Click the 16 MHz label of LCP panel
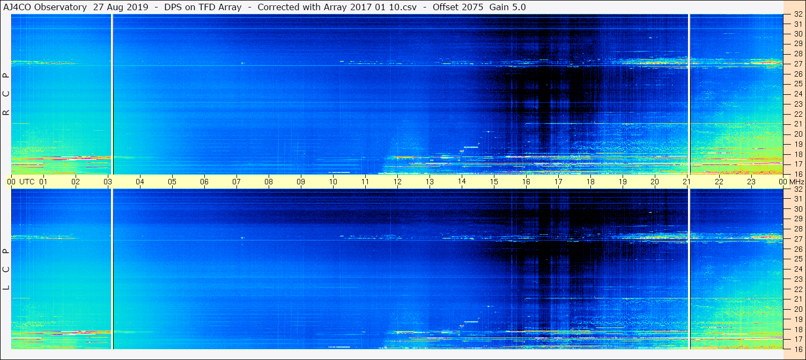The height and width of the screenshot is (360, 806). point(797,349)
